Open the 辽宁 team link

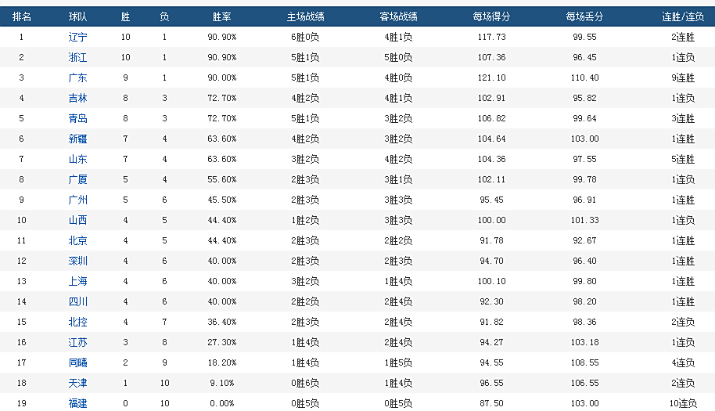[77, 37]
